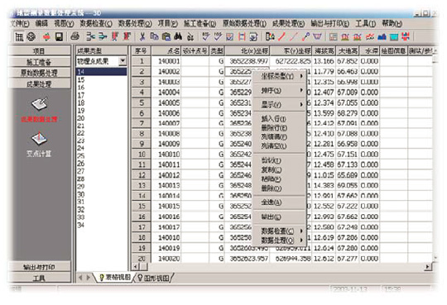Click the cyan rectangle toolbar icon

(394, 36)
